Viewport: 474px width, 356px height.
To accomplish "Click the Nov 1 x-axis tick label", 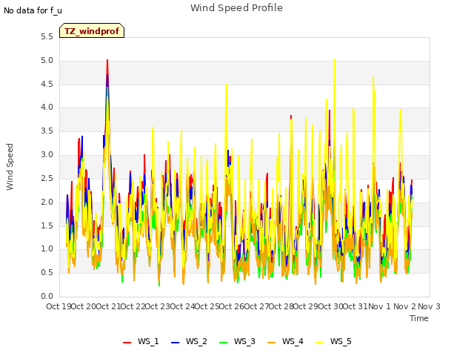I will click(x=380, y=306).
